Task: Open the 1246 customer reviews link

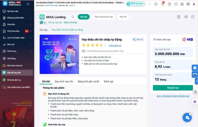Action: click(x=173, y=96)
